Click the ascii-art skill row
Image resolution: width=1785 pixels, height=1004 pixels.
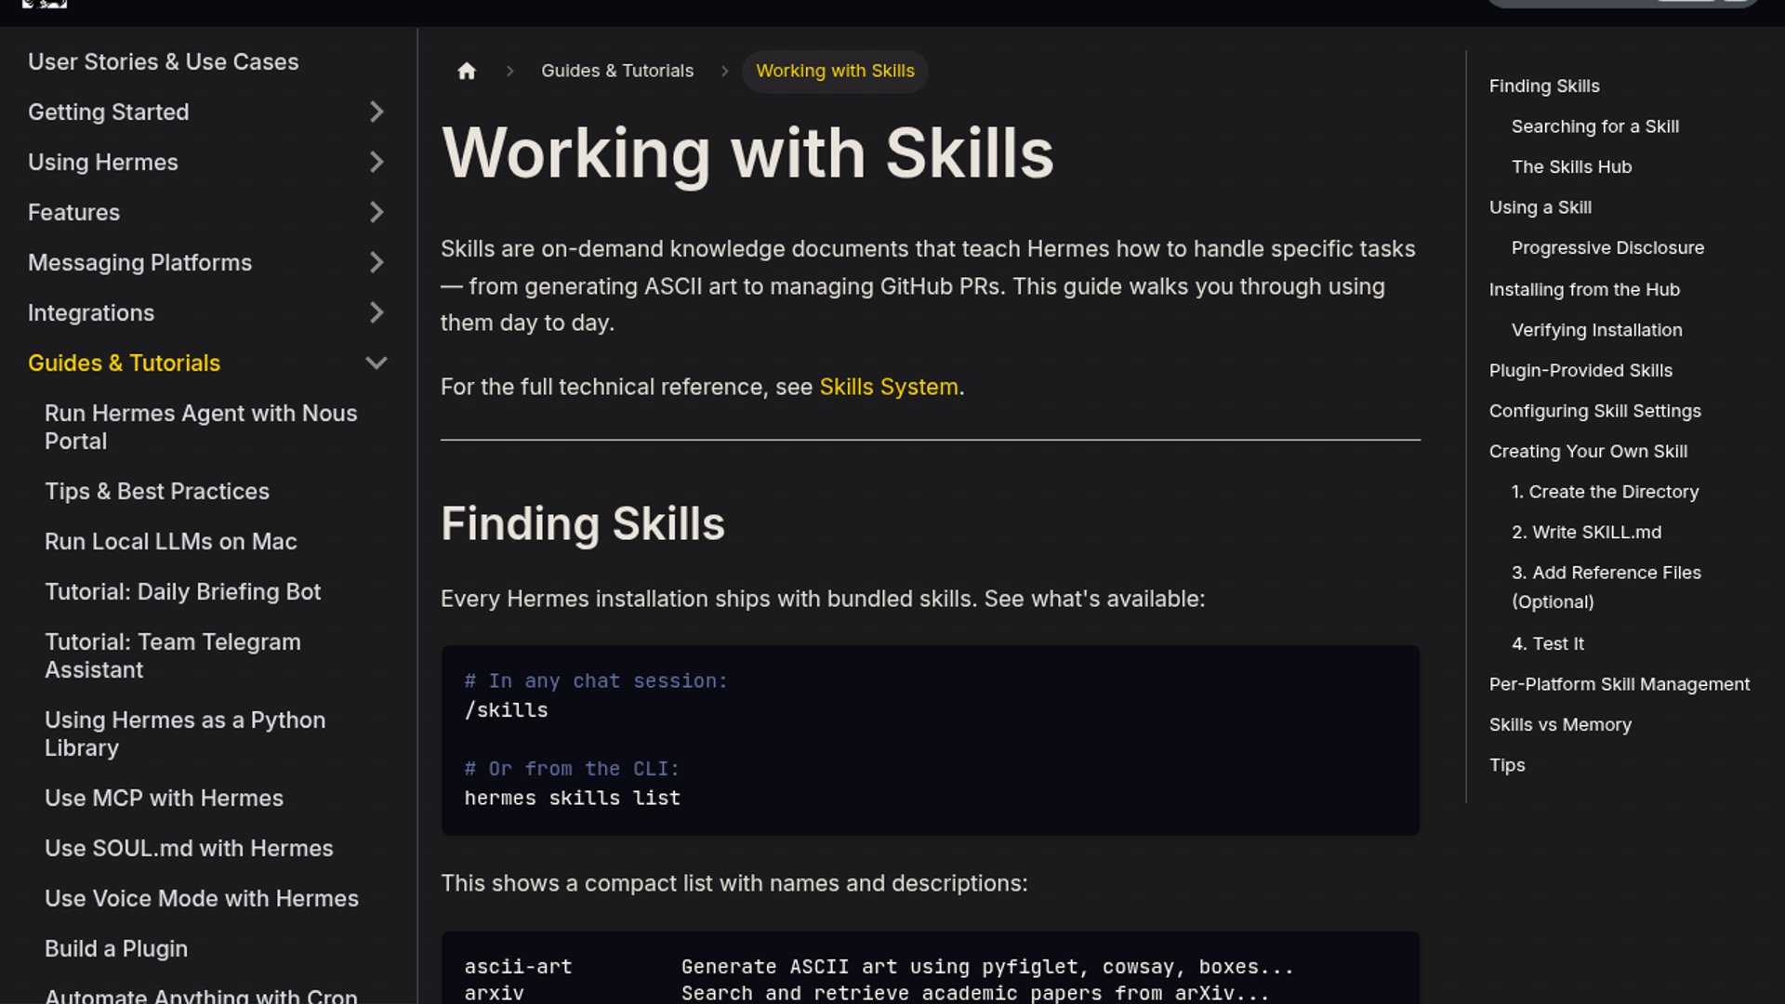(x=879, y=968)
